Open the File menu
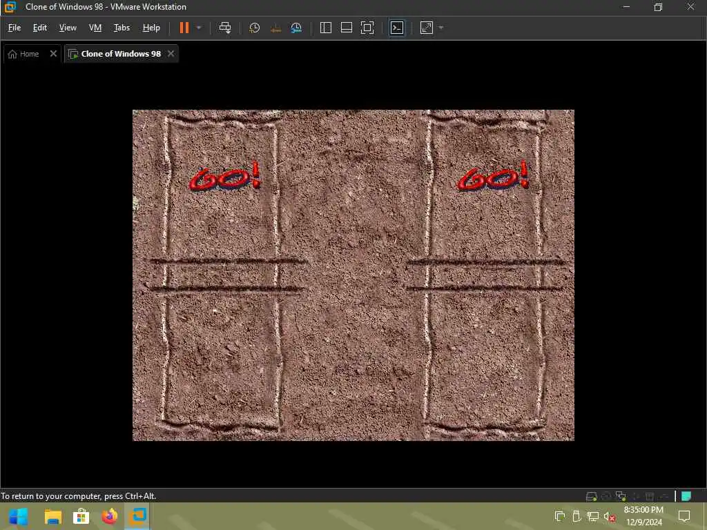The height and width of the screenshot is (530, 707). 14,28
